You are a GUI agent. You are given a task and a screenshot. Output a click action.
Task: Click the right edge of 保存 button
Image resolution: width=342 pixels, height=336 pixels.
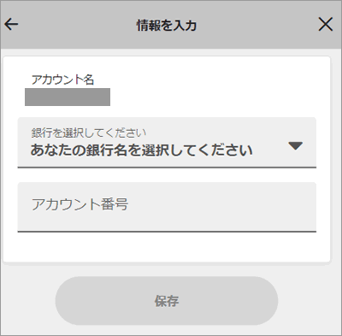coord(268,301)
